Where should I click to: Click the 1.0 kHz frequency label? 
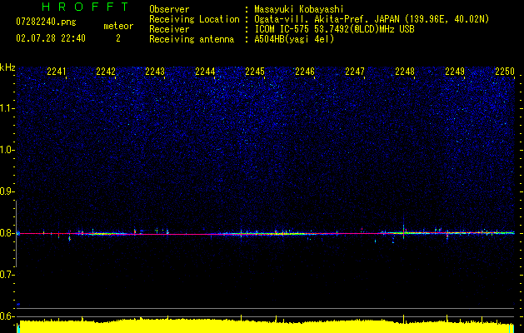click(7, 150)
